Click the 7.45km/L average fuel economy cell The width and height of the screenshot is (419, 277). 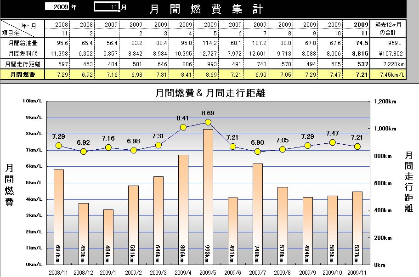click(x=389, y=74)
